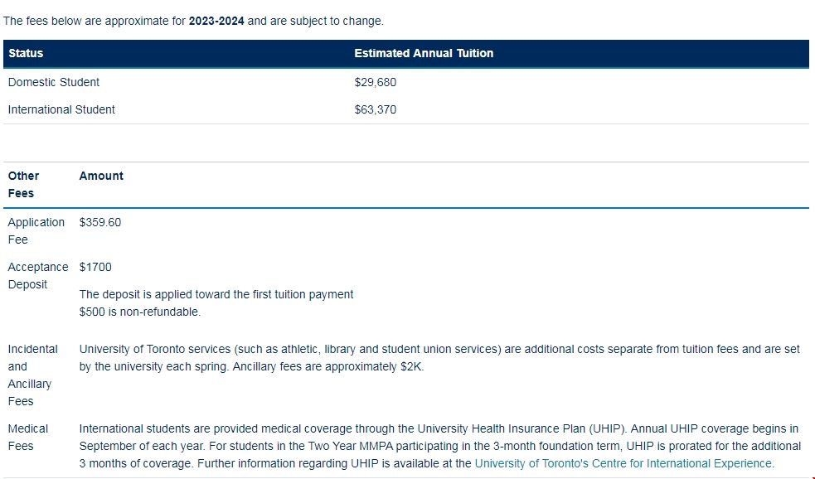Select the Domestic Student row label
Image resolution: width=815 pixels, height=479 pixels.
coord(54,82)
